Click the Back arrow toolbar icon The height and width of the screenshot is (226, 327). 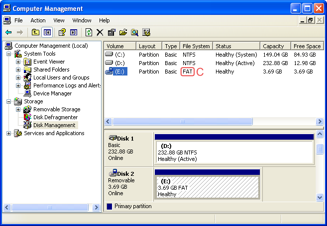coord(8,32)
